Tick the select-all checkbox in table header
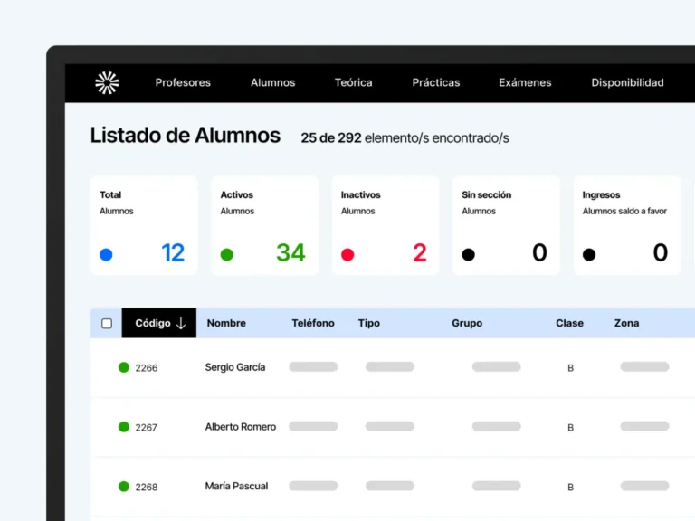695x521 pixels. [x=107, y=324]
